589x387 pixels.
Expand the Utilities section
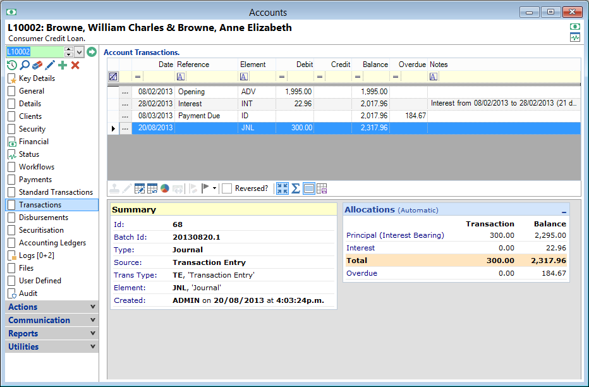[52, 347]
